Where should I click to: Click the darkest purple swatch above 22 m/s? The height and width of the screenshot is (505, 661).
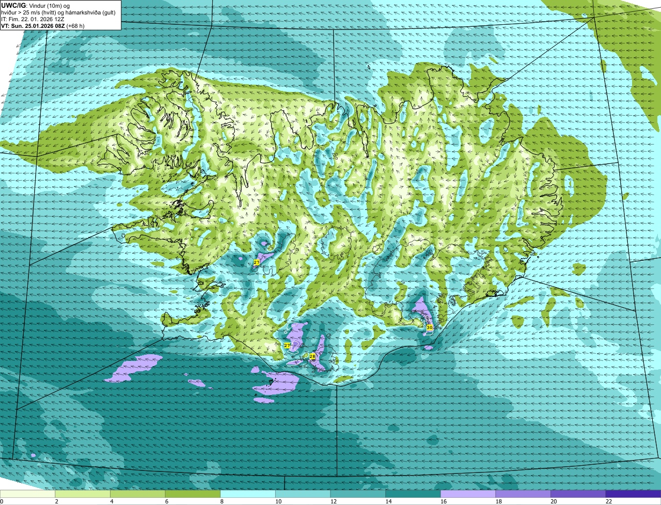point(633,494)
